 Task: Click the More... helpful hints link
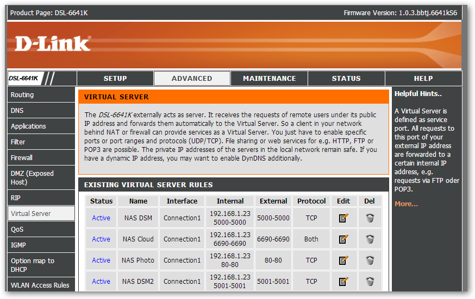(x=406, y=204)
